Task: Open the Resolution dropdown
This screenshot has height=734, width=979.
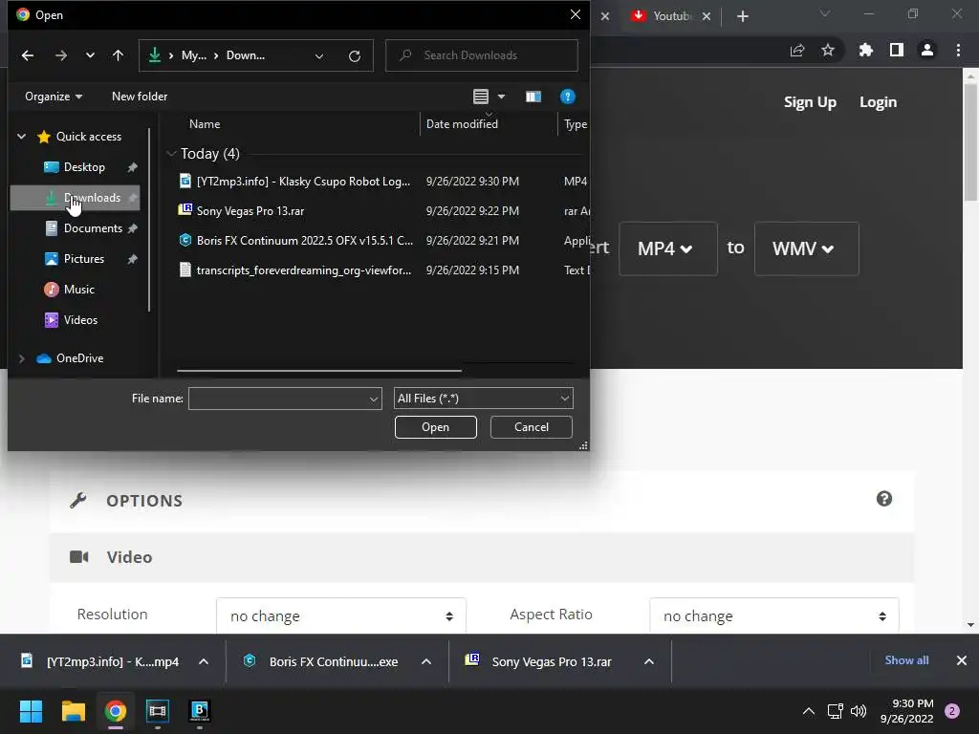Action: 341,616
